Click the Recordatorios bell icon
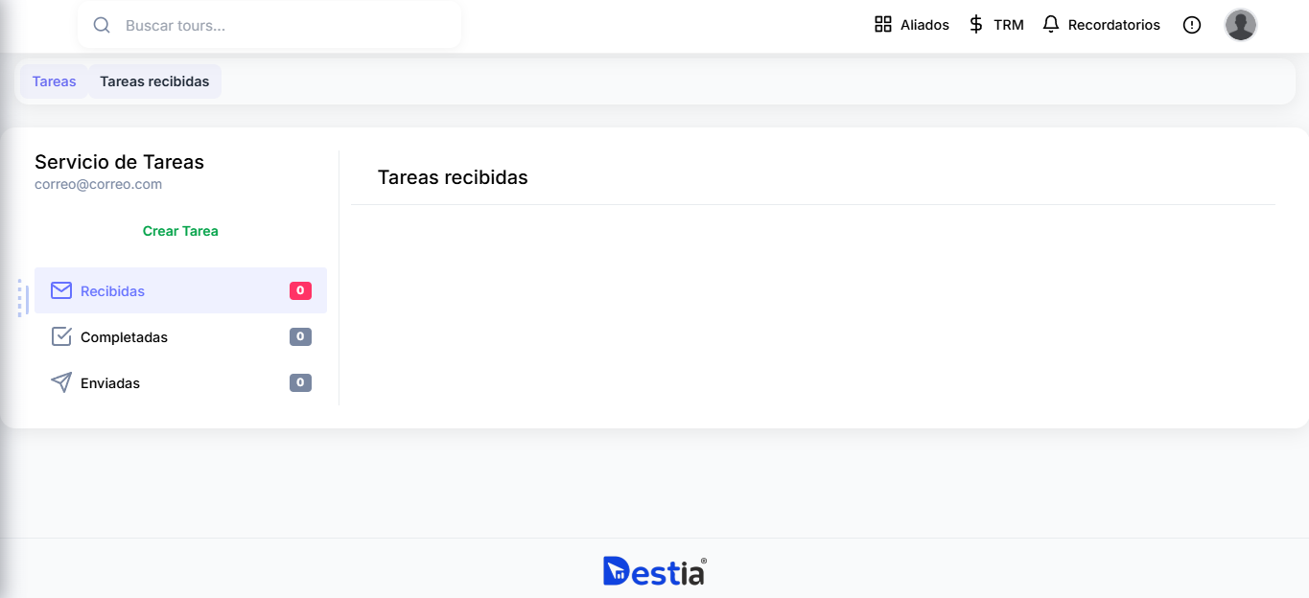Image resolution: width=1309 pixels, height=598 pixels. click(1049, 24)
